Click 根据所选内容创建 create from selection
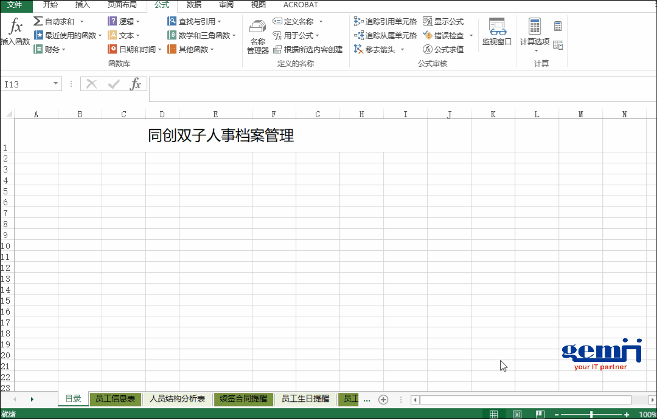Screen dimensions: 657x419 [315, 49]
